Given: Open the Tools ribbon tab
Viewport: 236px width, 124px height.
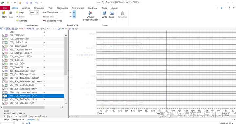Looking at the screenshot, I should [x=104, y=8].
